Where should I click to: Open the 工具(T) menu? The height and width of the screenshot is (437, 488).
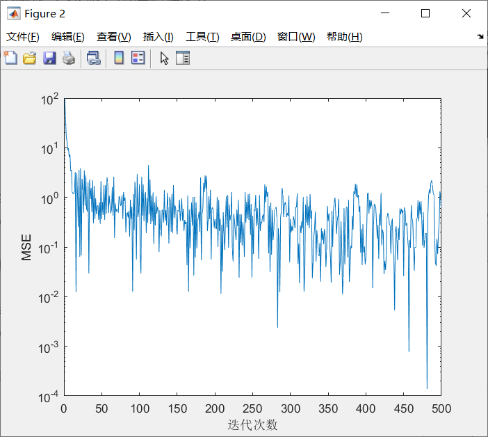click(x=202, y=37)
